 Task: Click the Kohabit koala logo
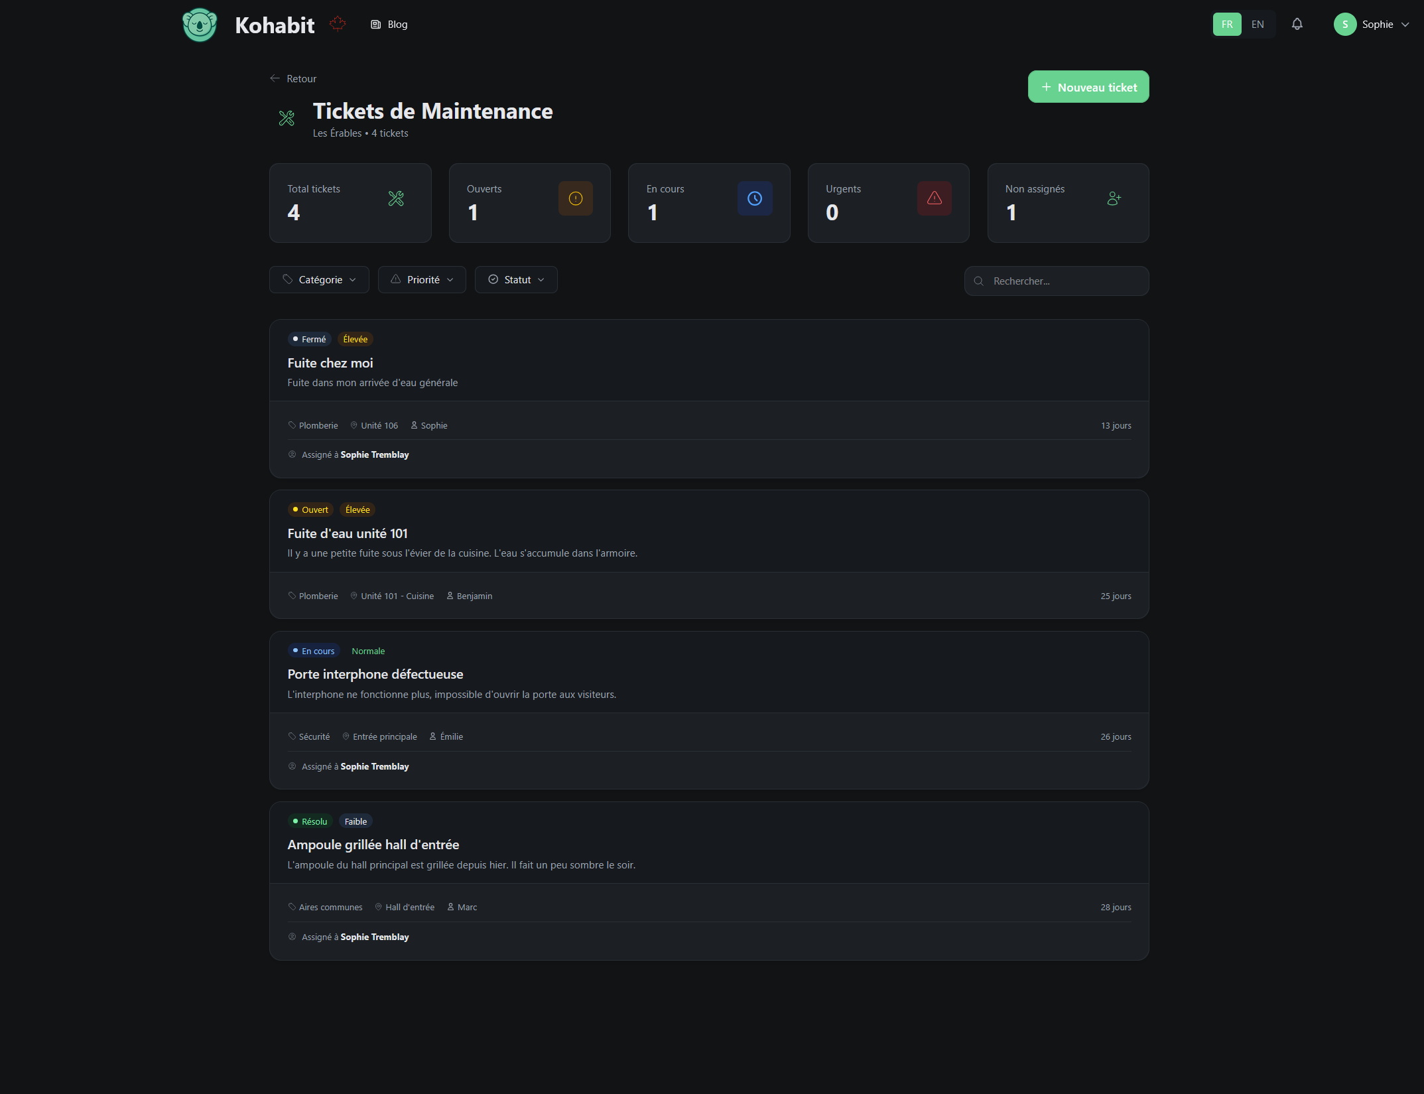[200, 25]
